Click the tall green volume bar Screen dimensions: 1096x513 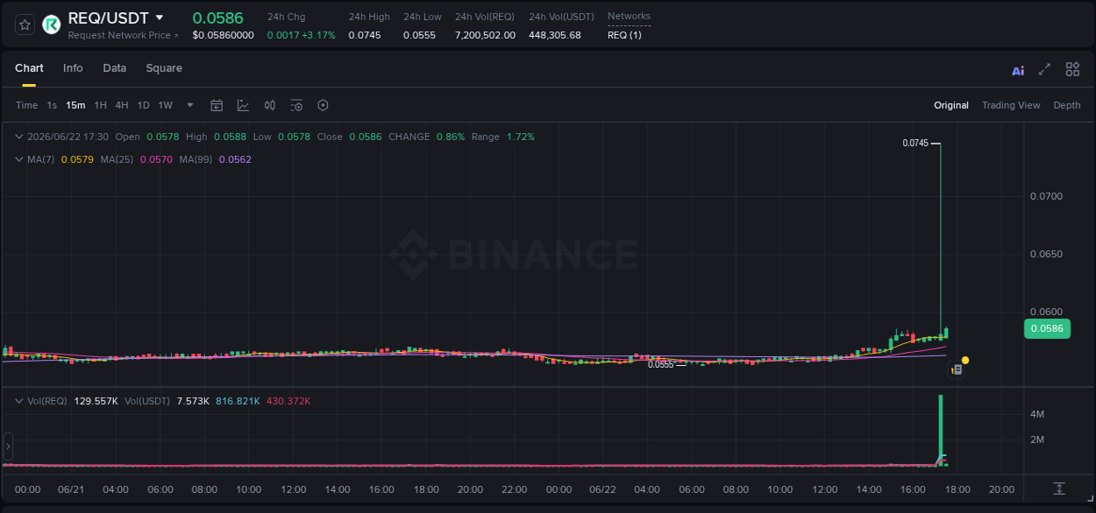click(941, 429)
